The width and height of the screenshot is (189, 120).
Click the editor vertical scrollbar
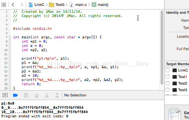(162, 48)
